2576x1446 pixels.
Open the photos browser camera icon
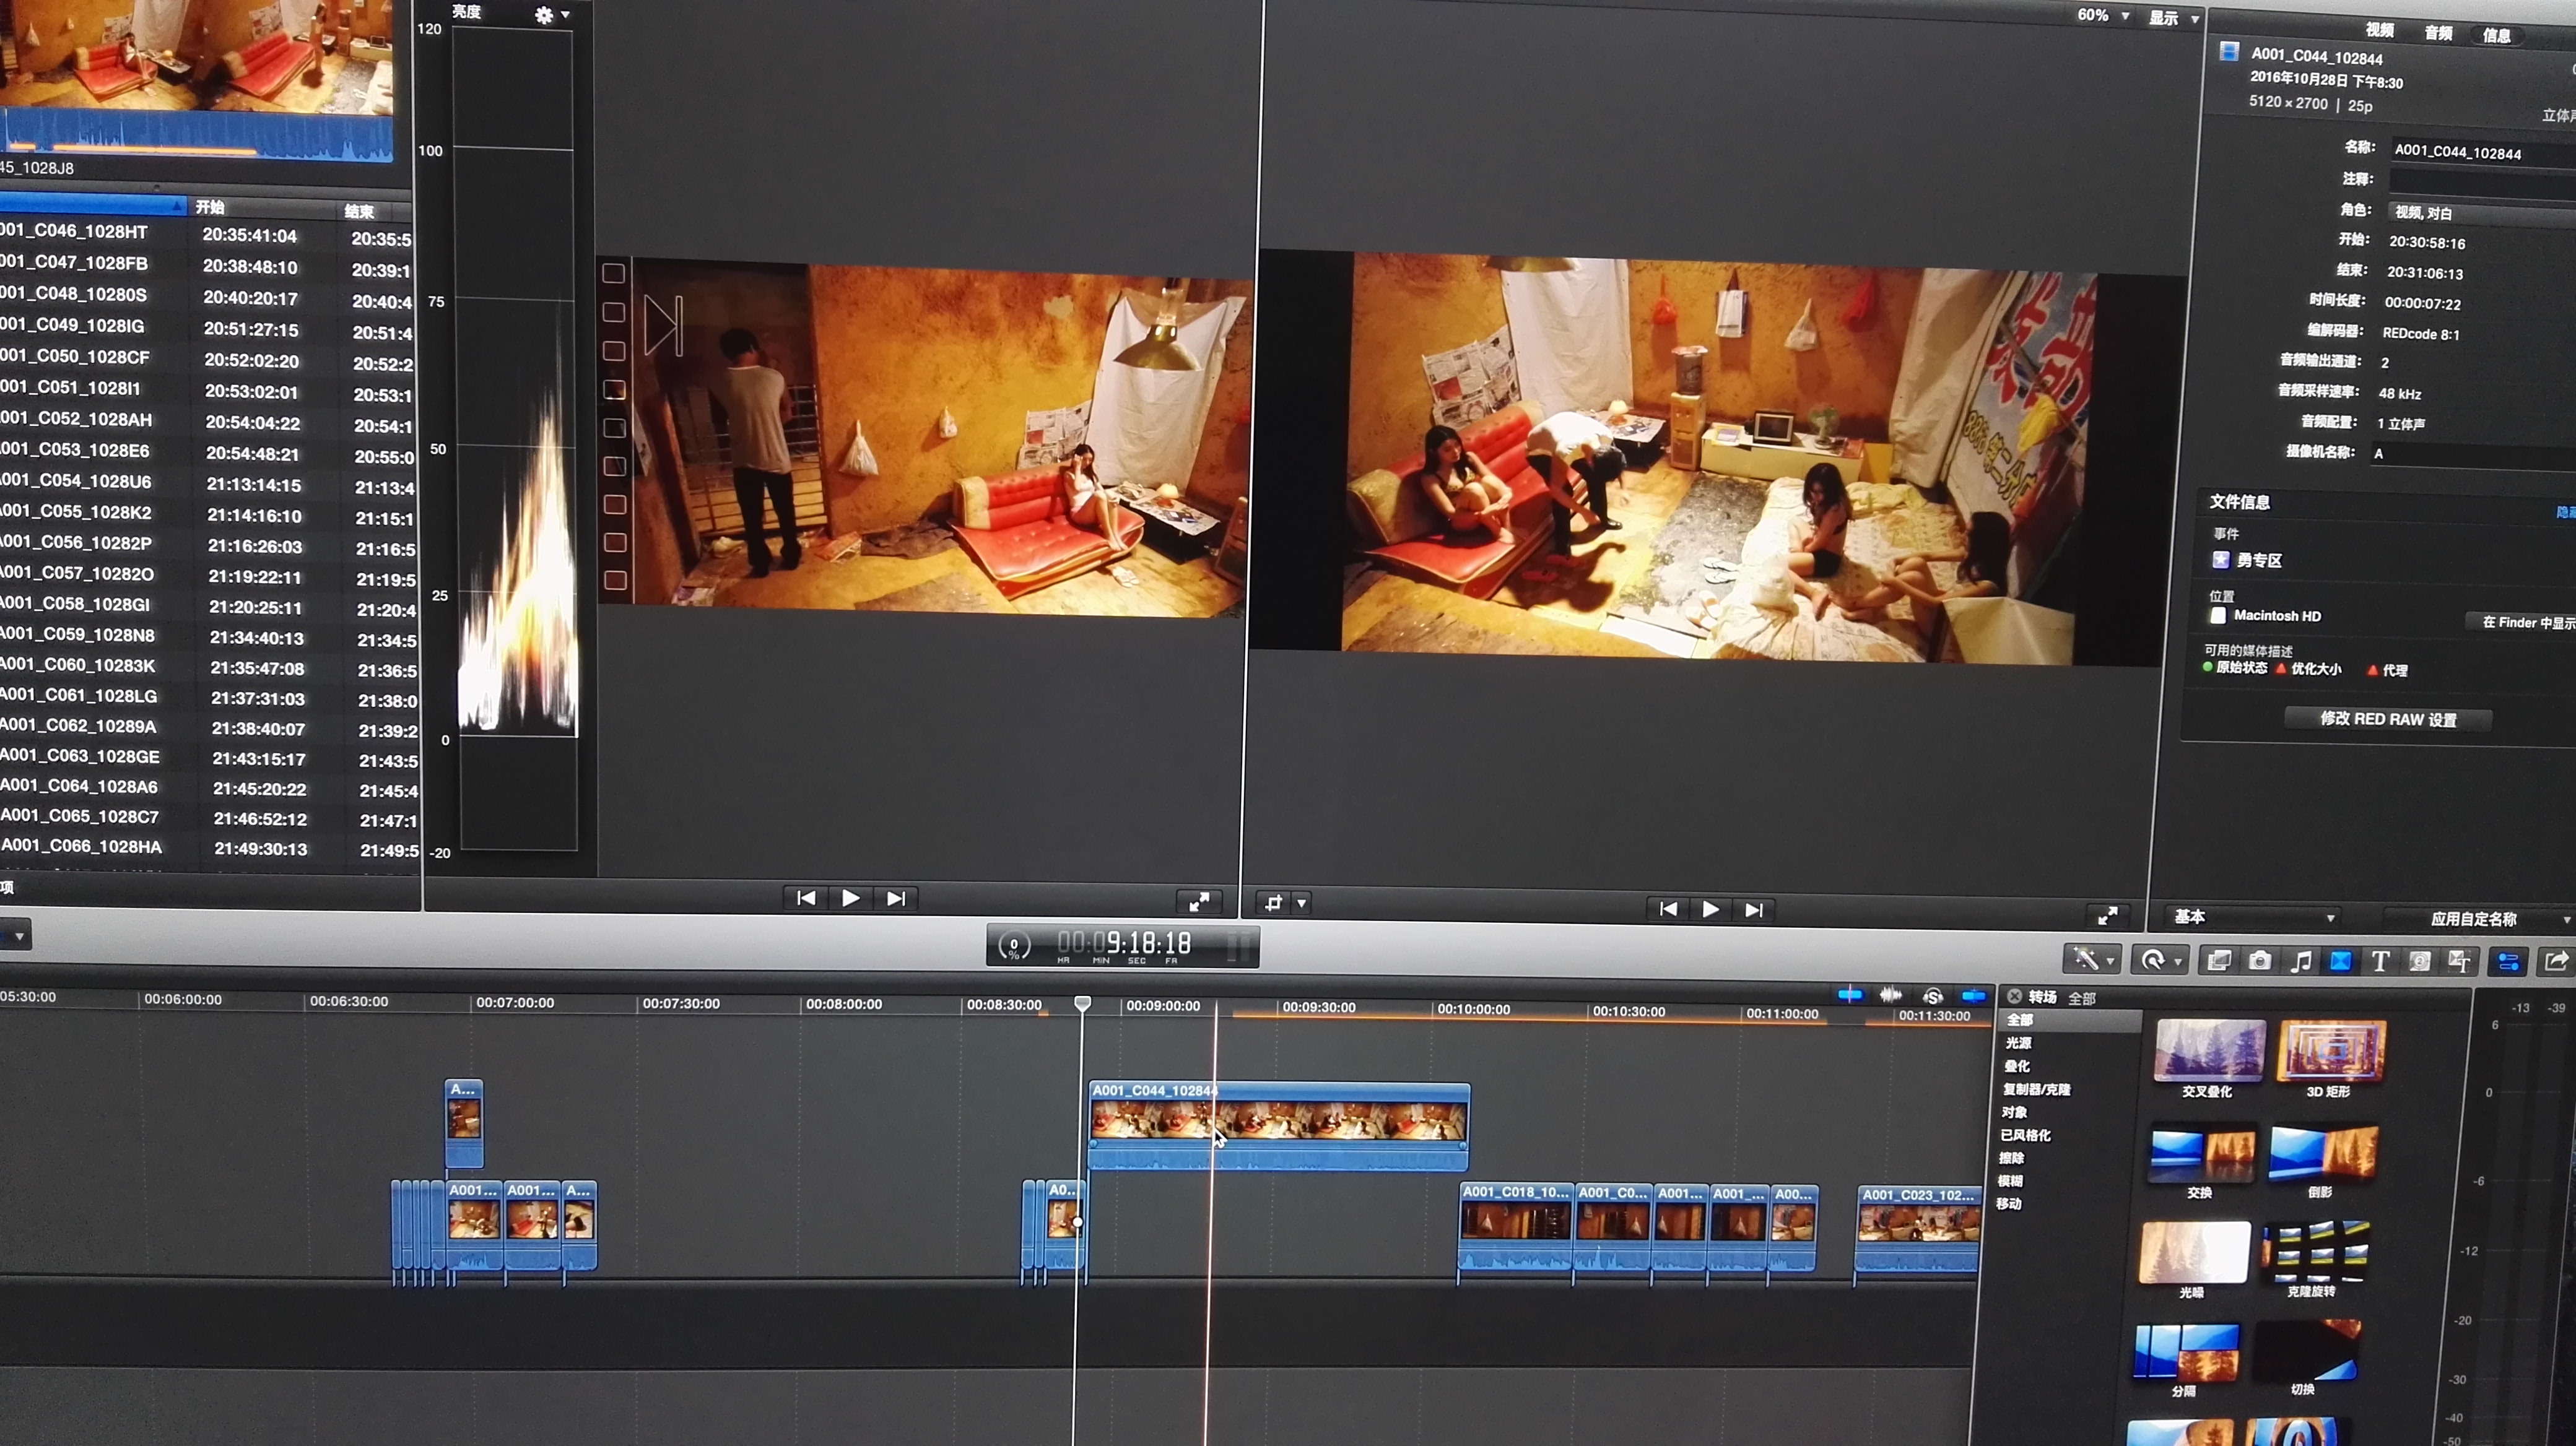(x=2259, y=961)
